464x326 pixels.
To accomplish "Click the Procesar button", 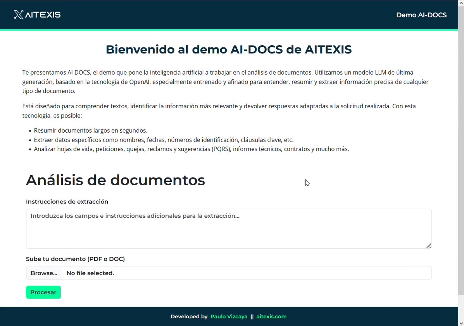I will [43, 292].
